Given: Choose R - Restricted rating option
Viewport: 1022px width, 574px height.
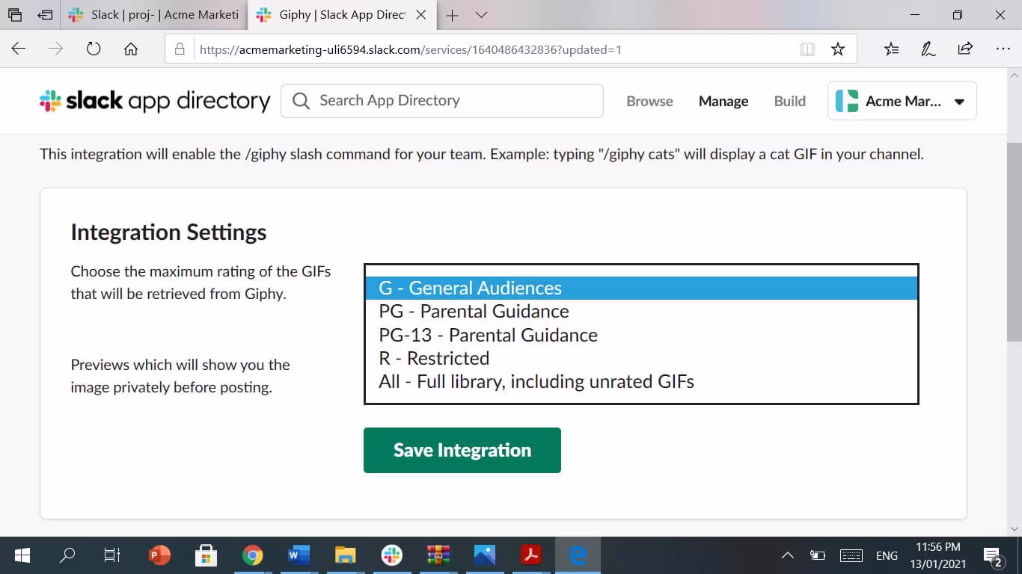Looking at the screenshot, I should [x=434, y=358].
